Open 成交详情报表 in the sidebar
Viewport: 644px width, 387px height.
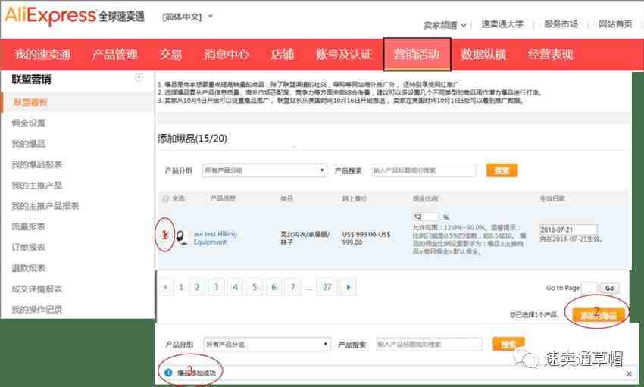pyautogui.click(x=37, y=289)
